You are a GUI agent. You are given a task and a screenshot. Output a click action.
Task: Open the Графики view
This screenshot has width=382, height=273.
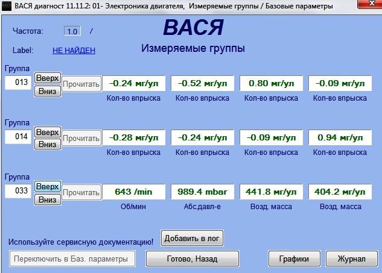click(294, 259)
